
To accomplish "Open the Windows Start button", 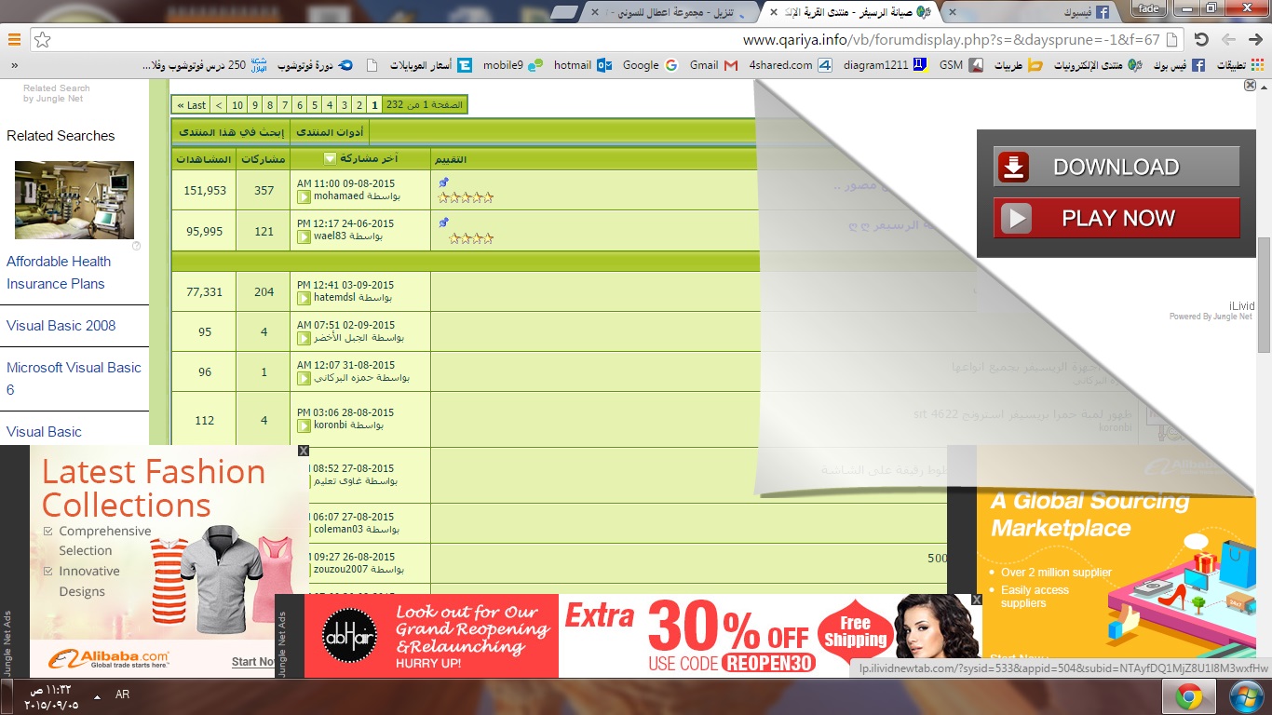I will click(x=1244, y=696).
